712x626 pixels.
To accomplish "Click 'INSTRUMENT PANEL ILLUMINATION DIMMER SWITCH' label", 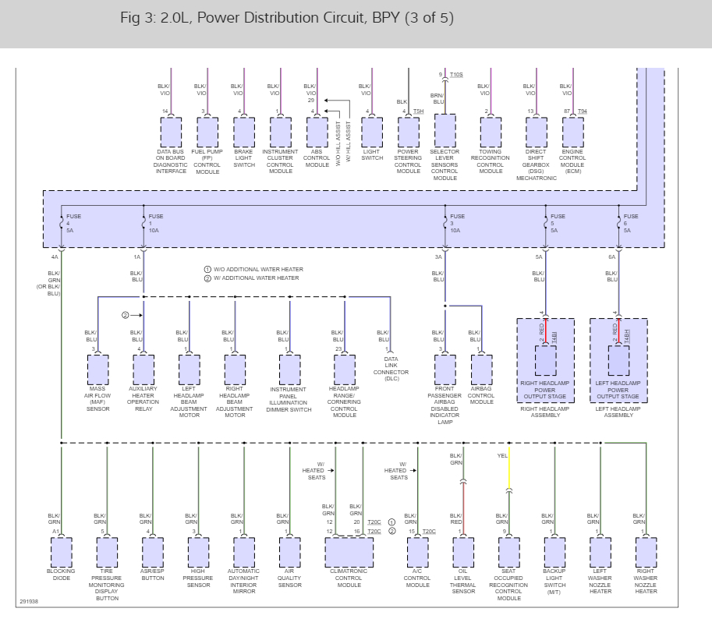I will (x=289, y=400).
